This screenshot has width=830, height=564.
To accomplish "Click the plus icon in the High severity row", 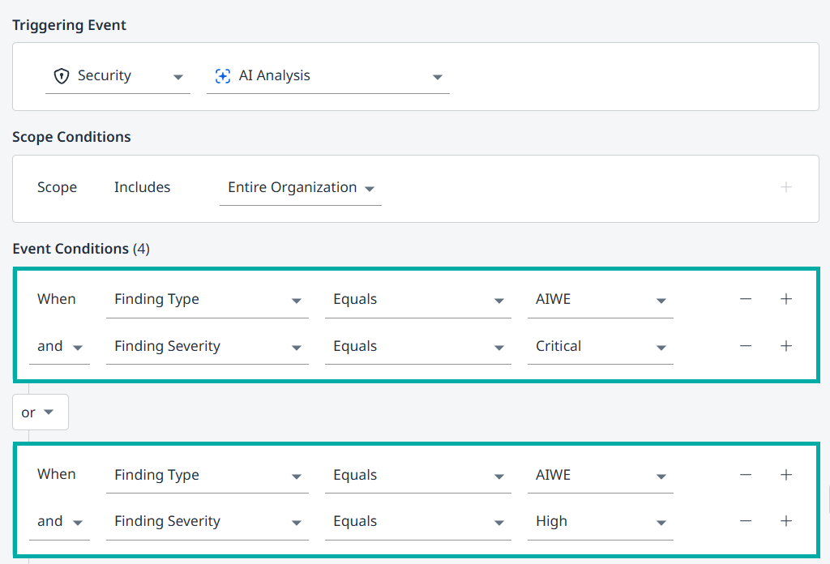I will pos(785,522).
